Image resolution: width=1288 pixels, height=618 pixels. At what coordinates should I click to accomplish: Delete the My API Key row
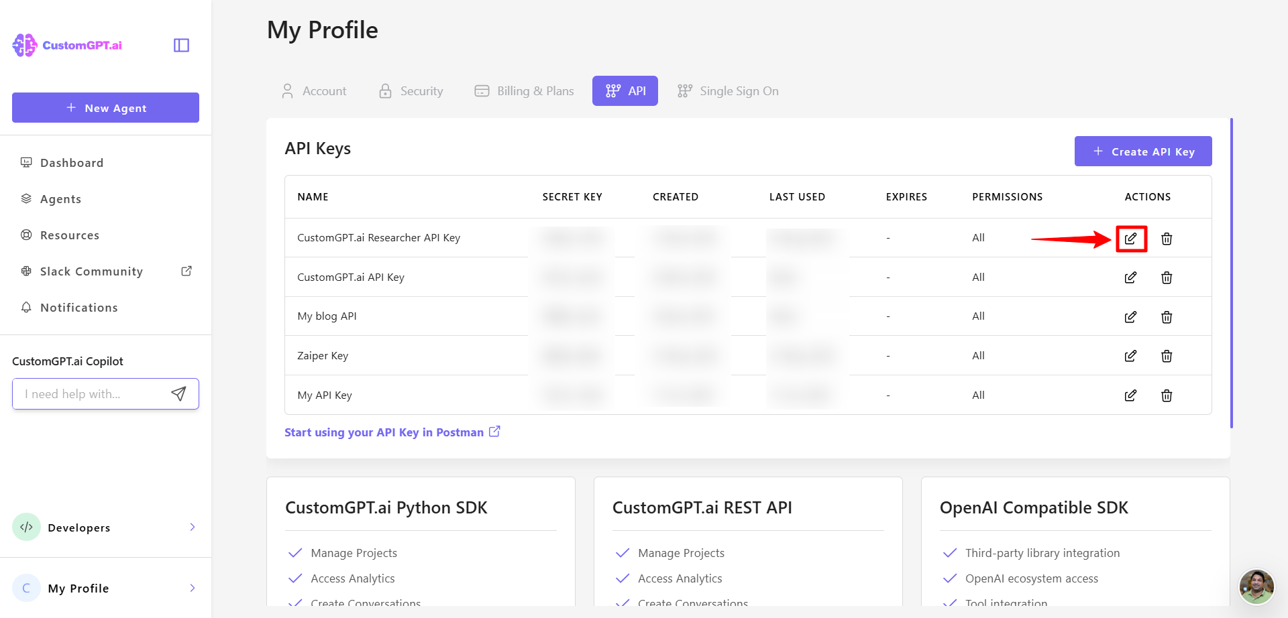1167,395
